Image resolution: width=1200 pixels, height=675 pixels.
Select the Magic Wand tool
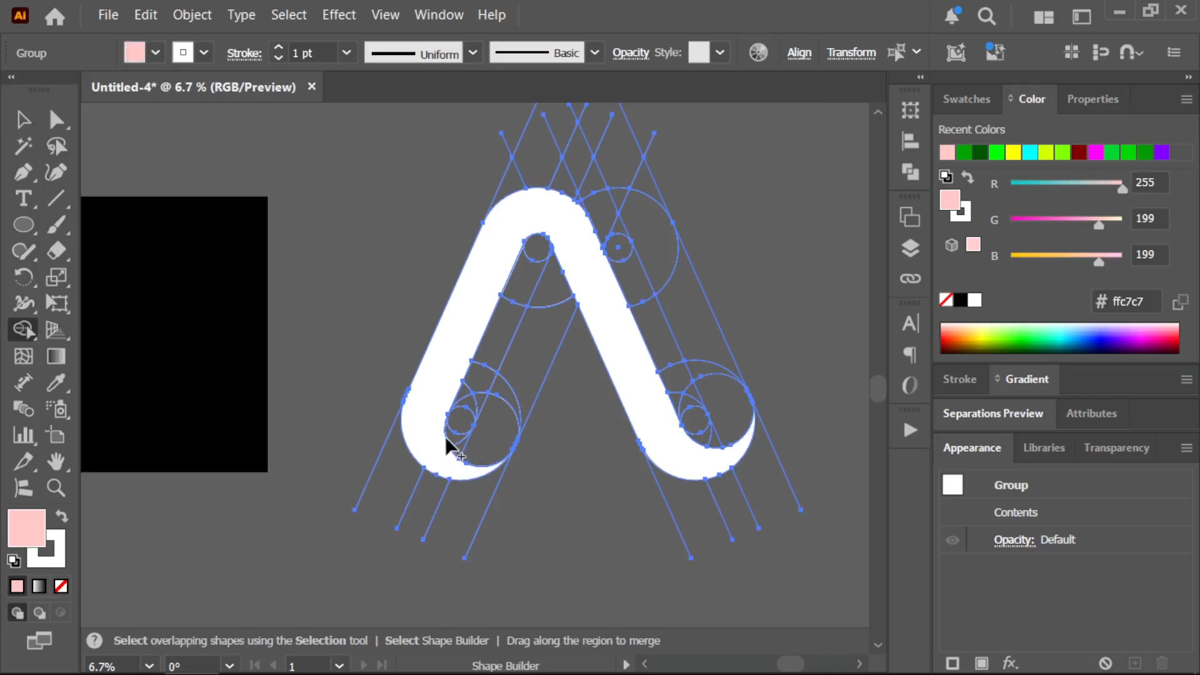[23, 146]
